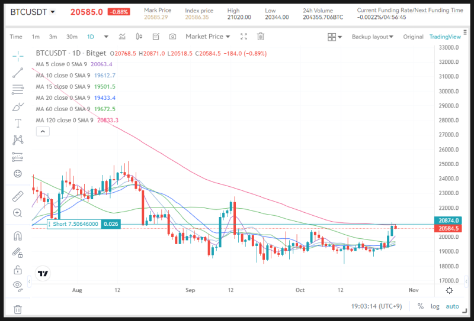Select the MA 15 close indicator legend

[x=76, y=86]
